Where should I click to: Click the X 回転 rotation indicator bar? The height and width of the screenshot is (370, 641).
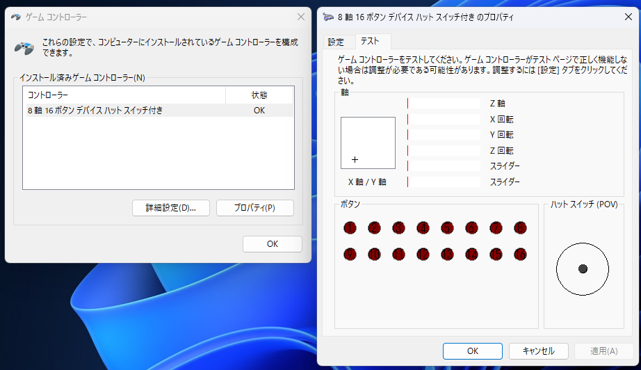click(444, 120)
